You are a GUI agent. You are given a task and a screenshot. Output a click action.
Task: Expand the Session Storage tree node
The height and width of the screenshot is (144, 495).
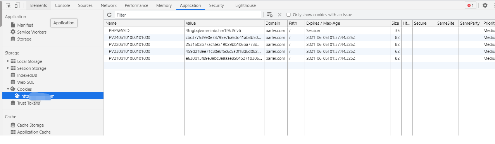tap(8, 68)
